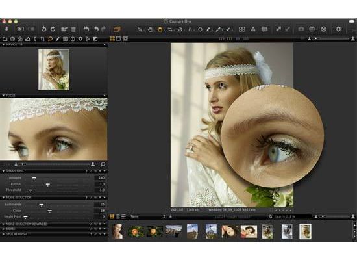The height and width of the screenshot is (260, 357).
Task: Rotate image left with counter-clockwise arrow
Action: pos(43,29)
